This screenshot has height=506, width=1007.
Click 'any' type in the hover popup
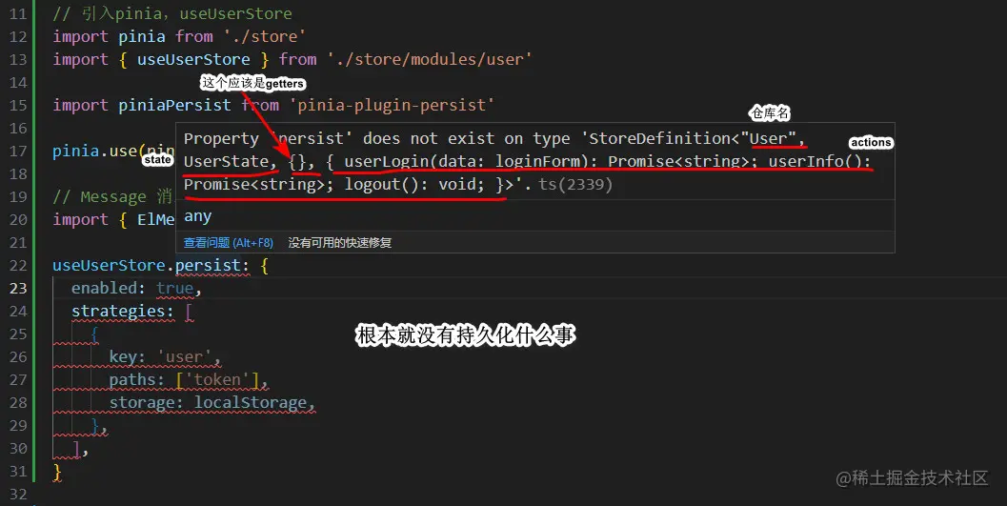point(198,216)
